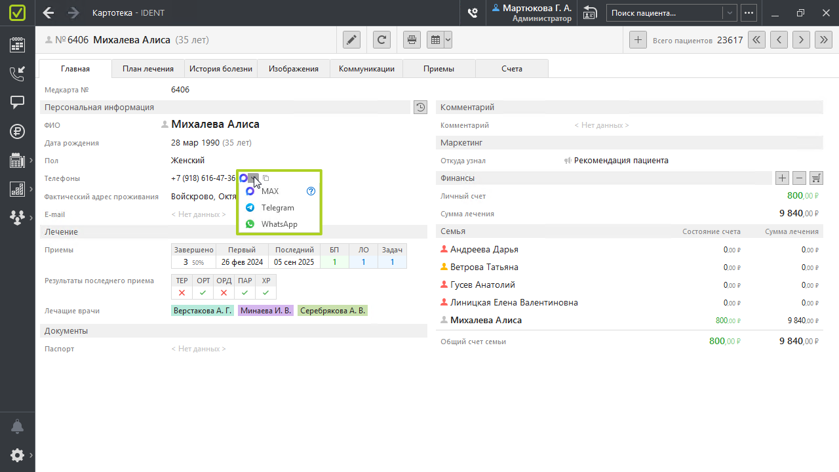
Task: Click the Верстакова А. Г. doctor tag
Action: (202, 311)
